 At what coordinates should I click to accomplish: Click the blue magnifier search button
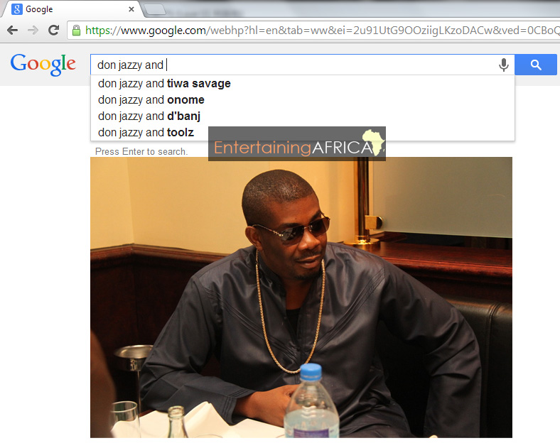tap(536, 65)
